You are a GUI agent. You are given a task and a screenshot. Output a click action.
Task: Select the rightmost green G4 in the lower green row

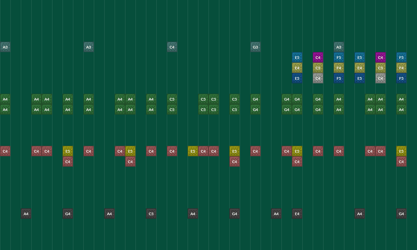click(318, 109)
